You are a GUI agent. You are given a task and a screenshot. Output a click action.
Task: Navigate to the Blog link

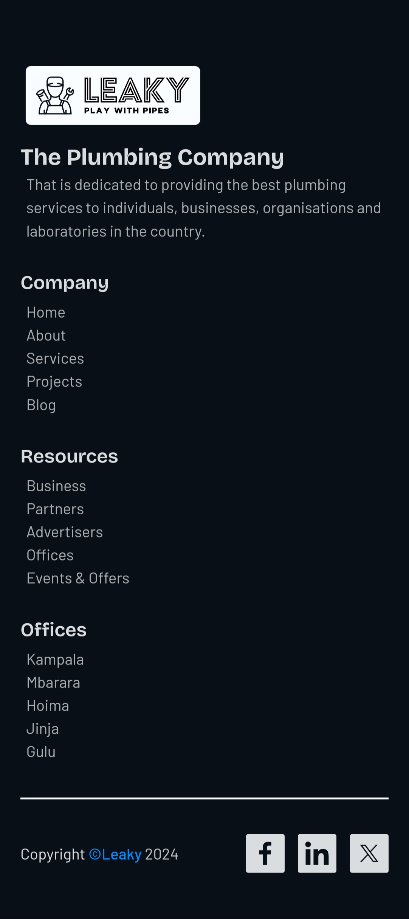click(41, 405)
